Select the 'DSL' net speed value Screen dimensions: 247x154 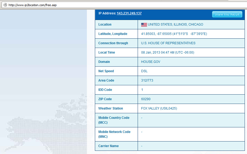[x=144, y=71]
